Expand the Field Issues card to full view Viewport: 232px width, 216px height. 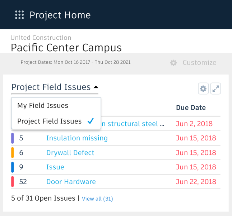point(215,88)
